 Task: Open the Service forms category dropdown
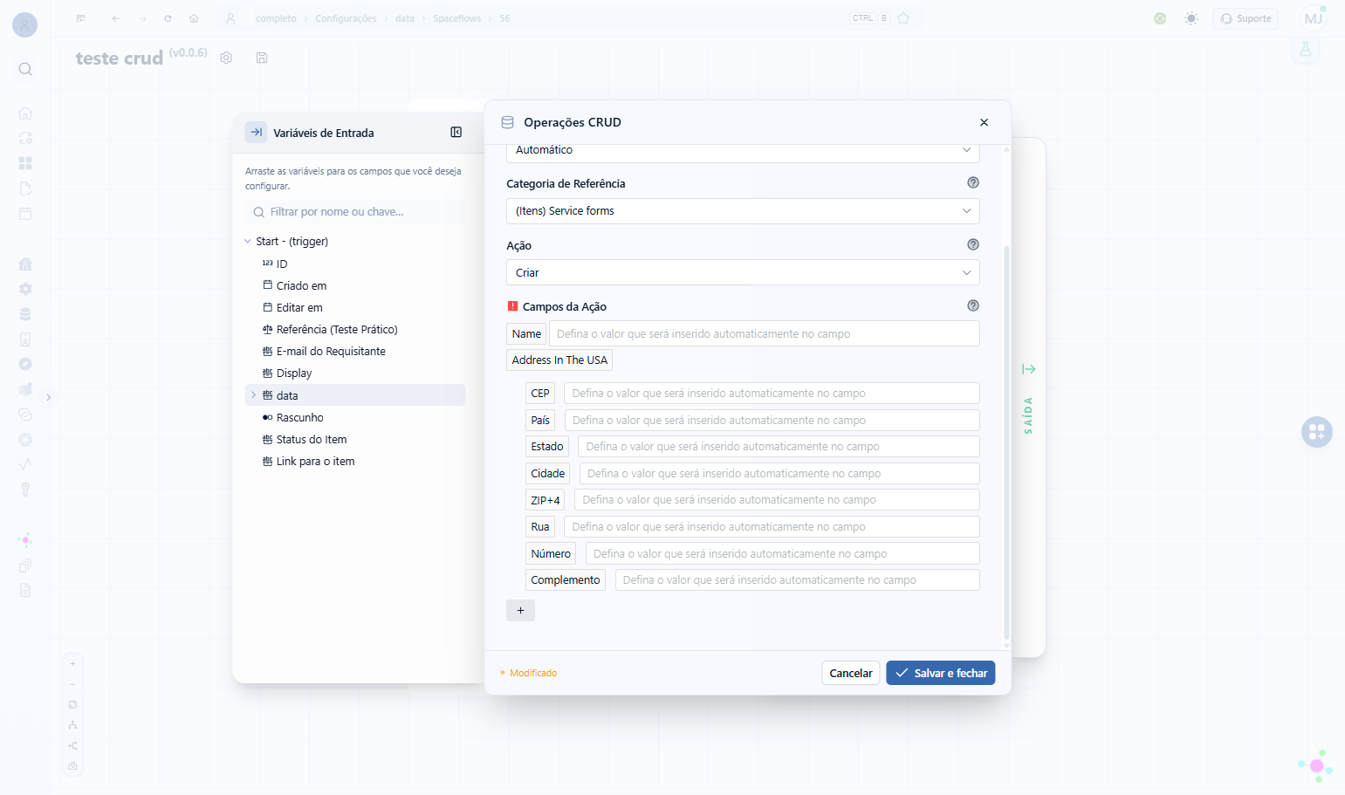tap(743, 211)
